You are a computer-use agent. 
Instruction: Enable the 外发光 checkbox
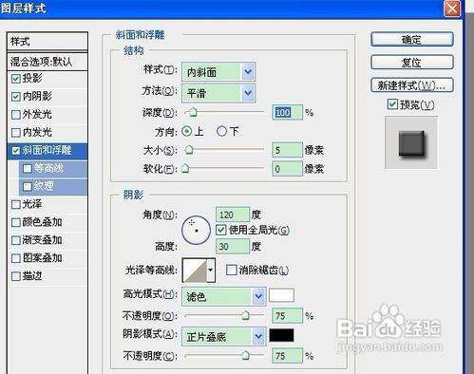click(16, 114)
